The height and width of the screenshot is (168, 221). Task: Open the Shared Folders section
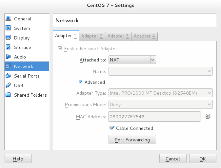[27, 95]
